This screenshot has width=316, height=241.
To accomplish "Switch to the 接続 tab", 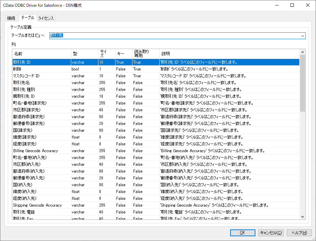I will point(11,18).
